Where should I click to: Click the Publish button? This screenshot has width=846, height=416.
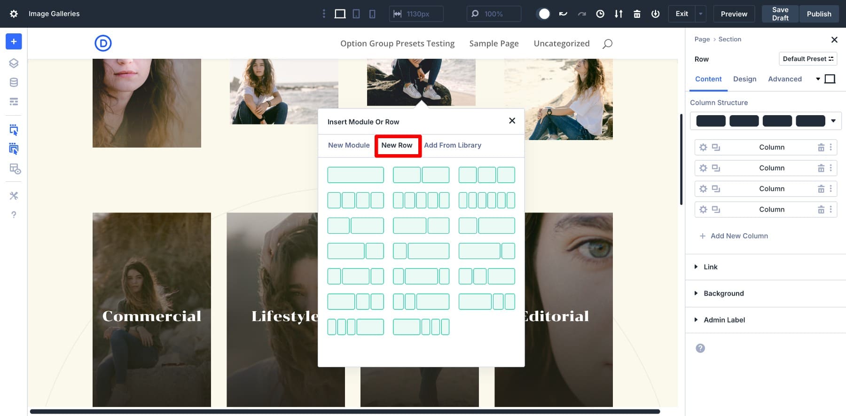tap(819, 14)
